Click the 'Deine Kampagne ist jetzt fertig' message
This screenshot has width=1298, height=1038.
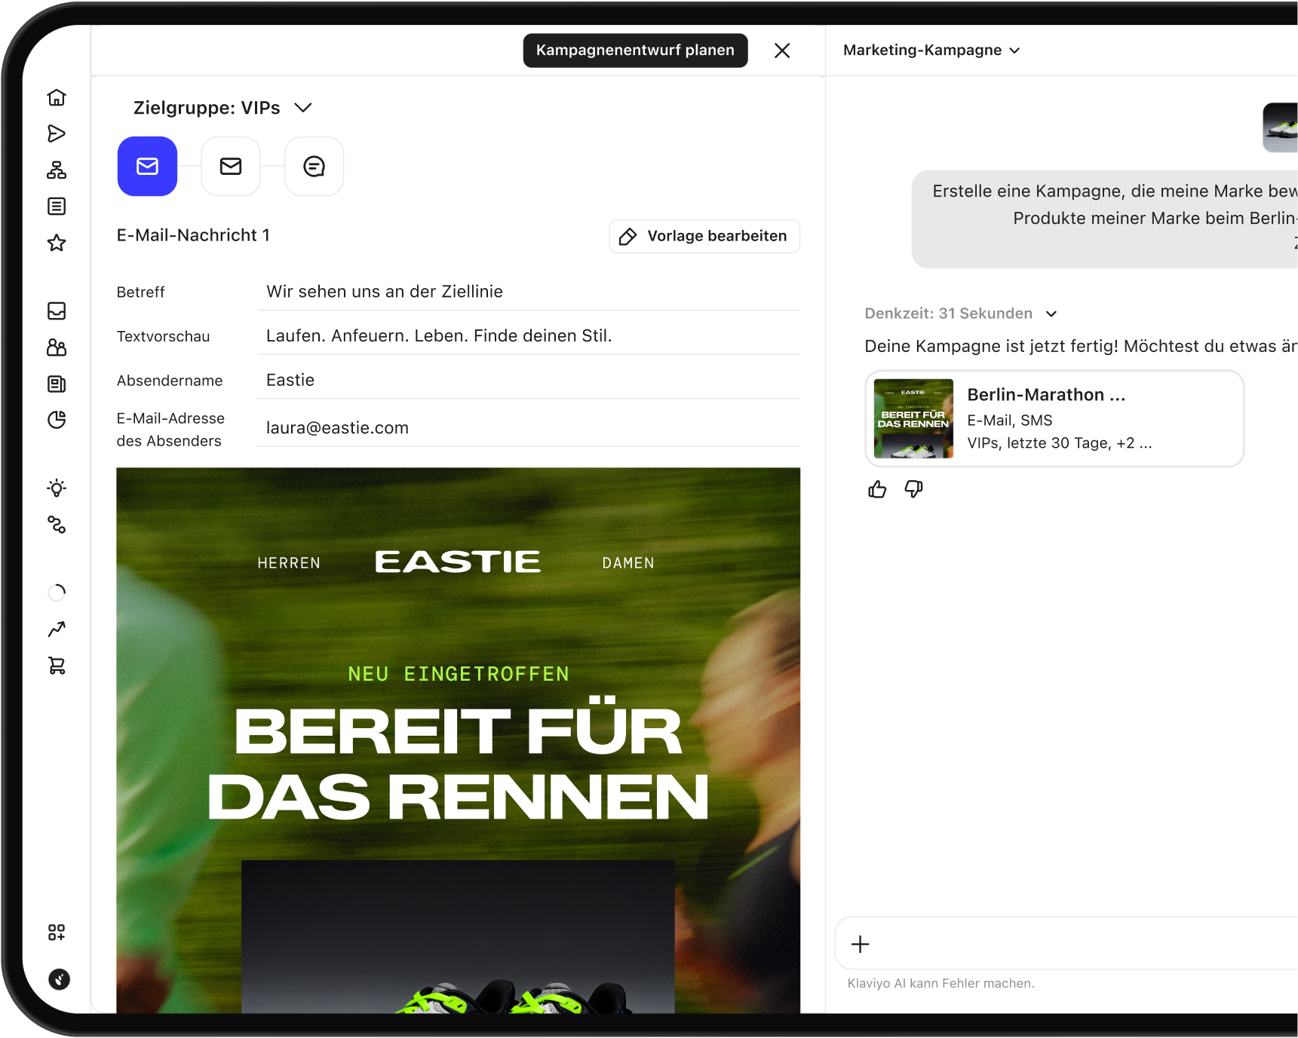click(x=1080, y=347)
